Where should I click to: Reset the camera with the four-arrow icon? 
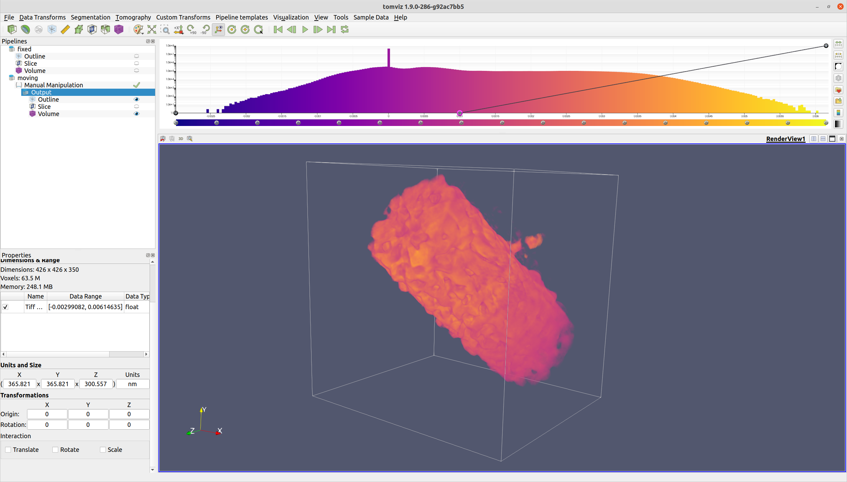click(152, 30)
